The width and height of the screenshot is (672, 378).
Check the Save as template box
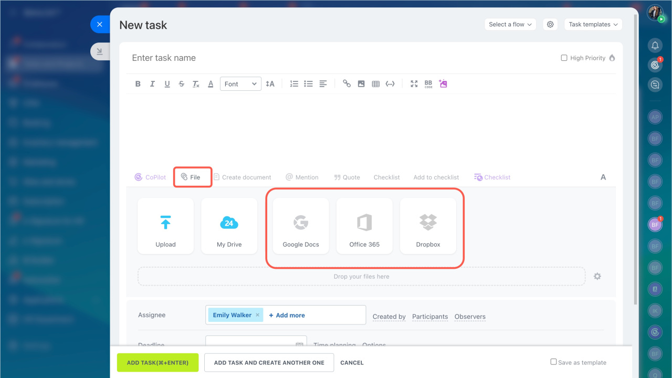point(553,362)
